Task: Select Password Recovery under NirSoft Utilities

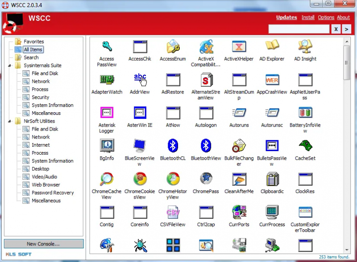Action: [52, 193]
